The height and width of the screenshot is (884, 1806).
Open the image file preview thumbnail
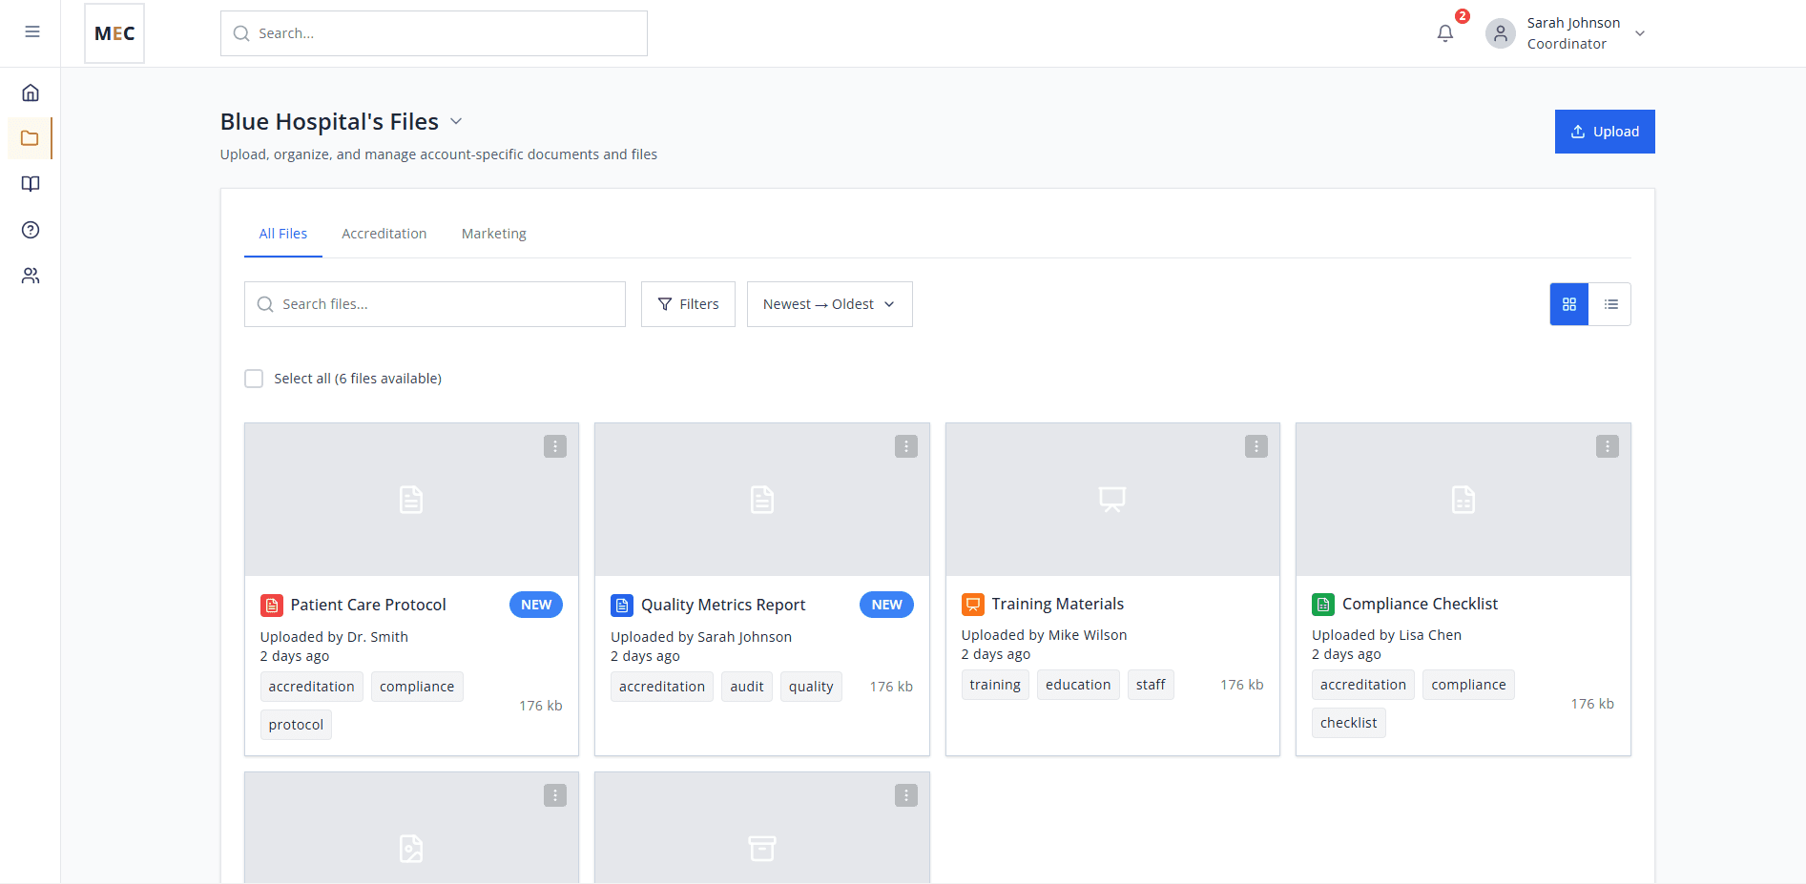(x=411, y=828)
